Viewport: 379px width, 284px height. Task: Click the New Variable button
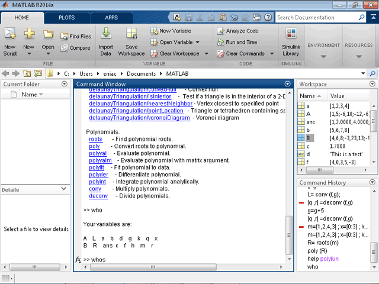pyautogui.click(x=170, y=31)
